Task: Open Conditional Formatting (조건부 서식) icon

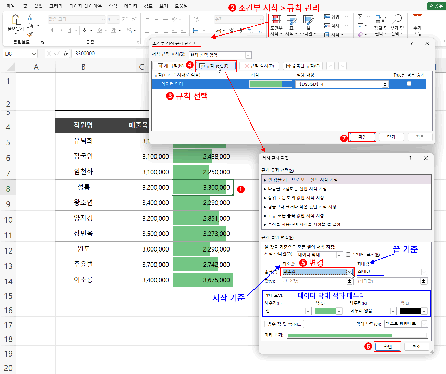Action: click(276, 19)
